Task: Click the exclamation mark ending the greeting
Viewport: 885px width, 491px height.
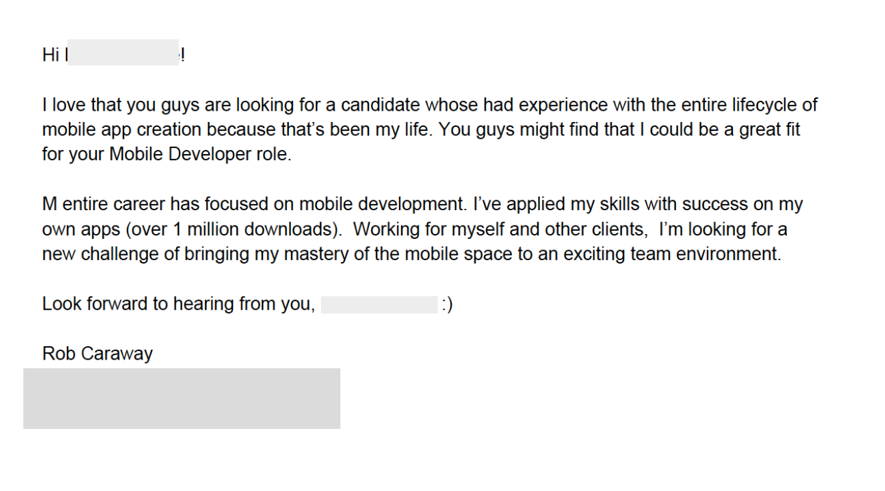Action: click(x=182, y=55)
